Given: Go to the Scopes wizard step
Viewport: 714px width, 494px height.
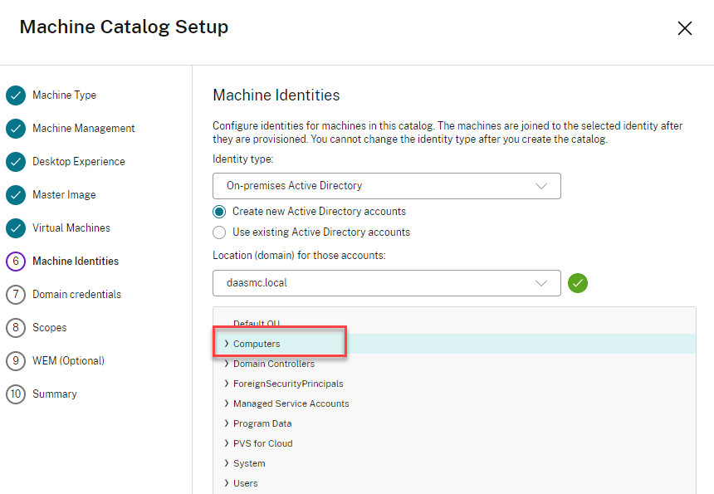Looking at the screenshot, I should pyautogui.click(x=49, y=328).
